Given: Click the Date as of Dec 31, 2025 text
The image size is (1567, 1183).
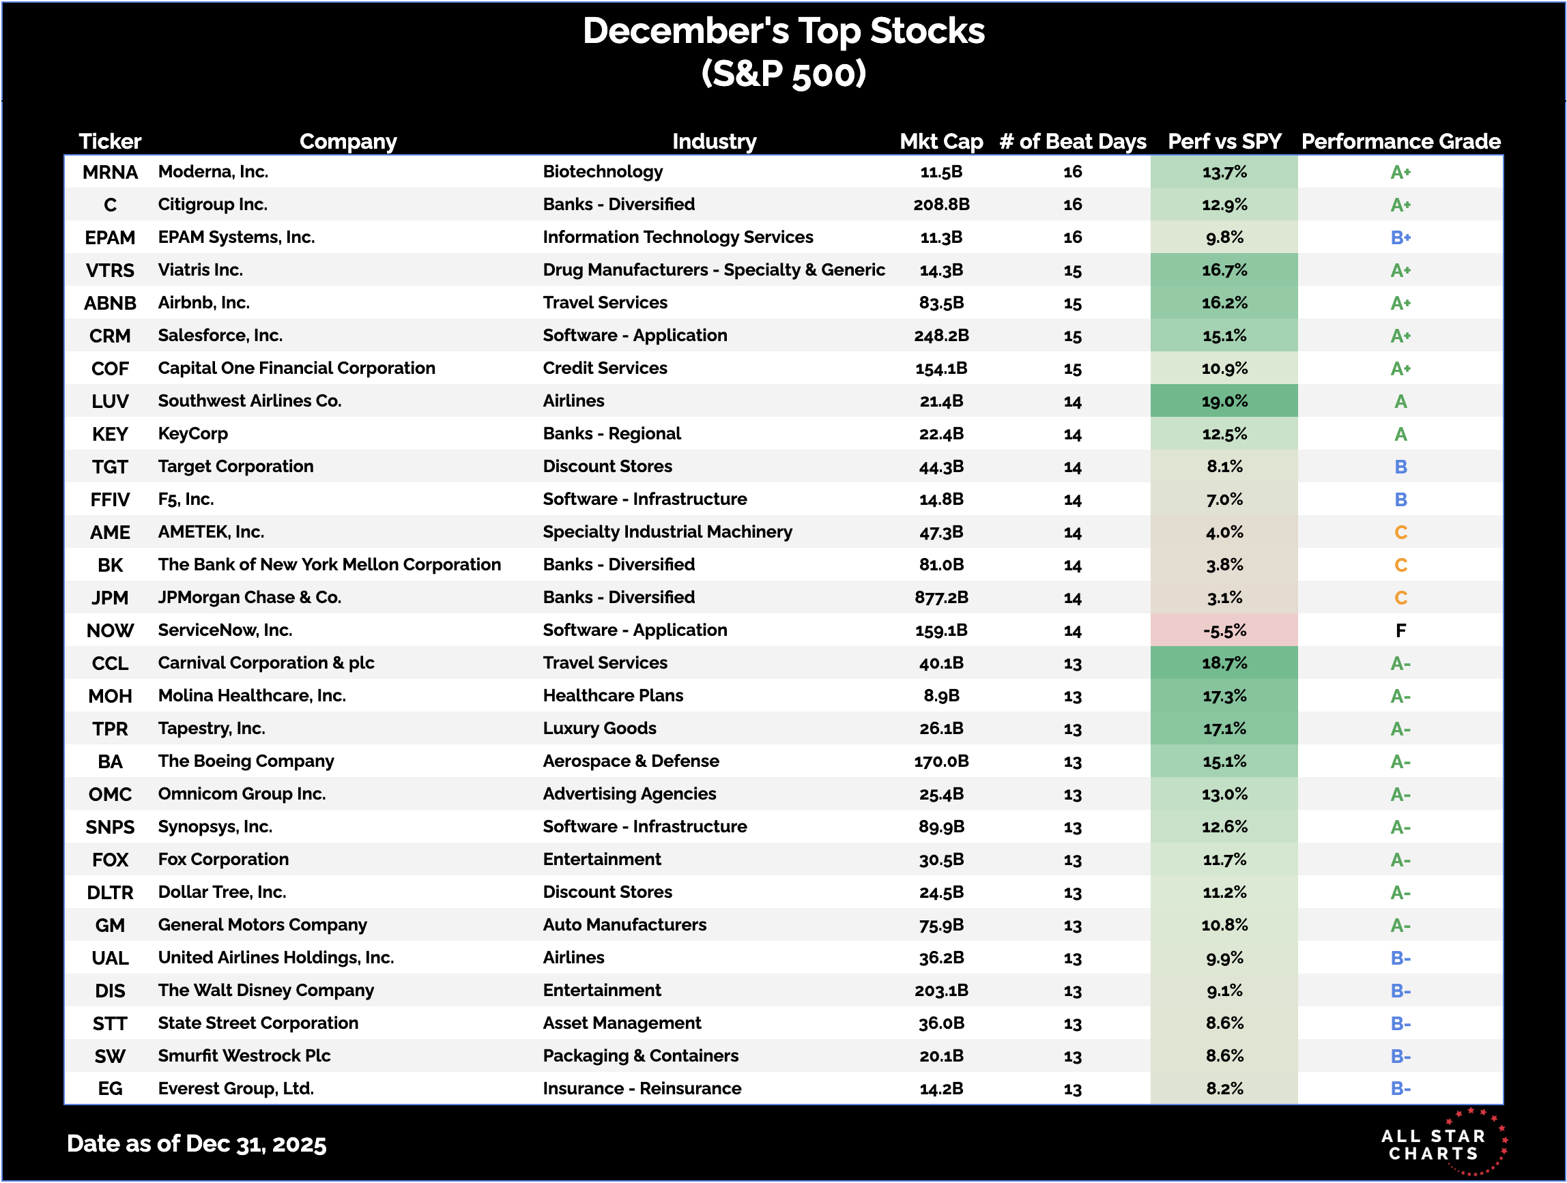Looking at the screenshot, I should (197, 1144).
